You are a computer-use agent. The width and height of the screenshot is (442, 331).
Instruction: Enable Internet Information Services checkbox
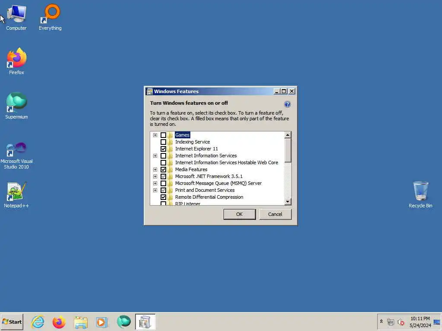(163, 156)
